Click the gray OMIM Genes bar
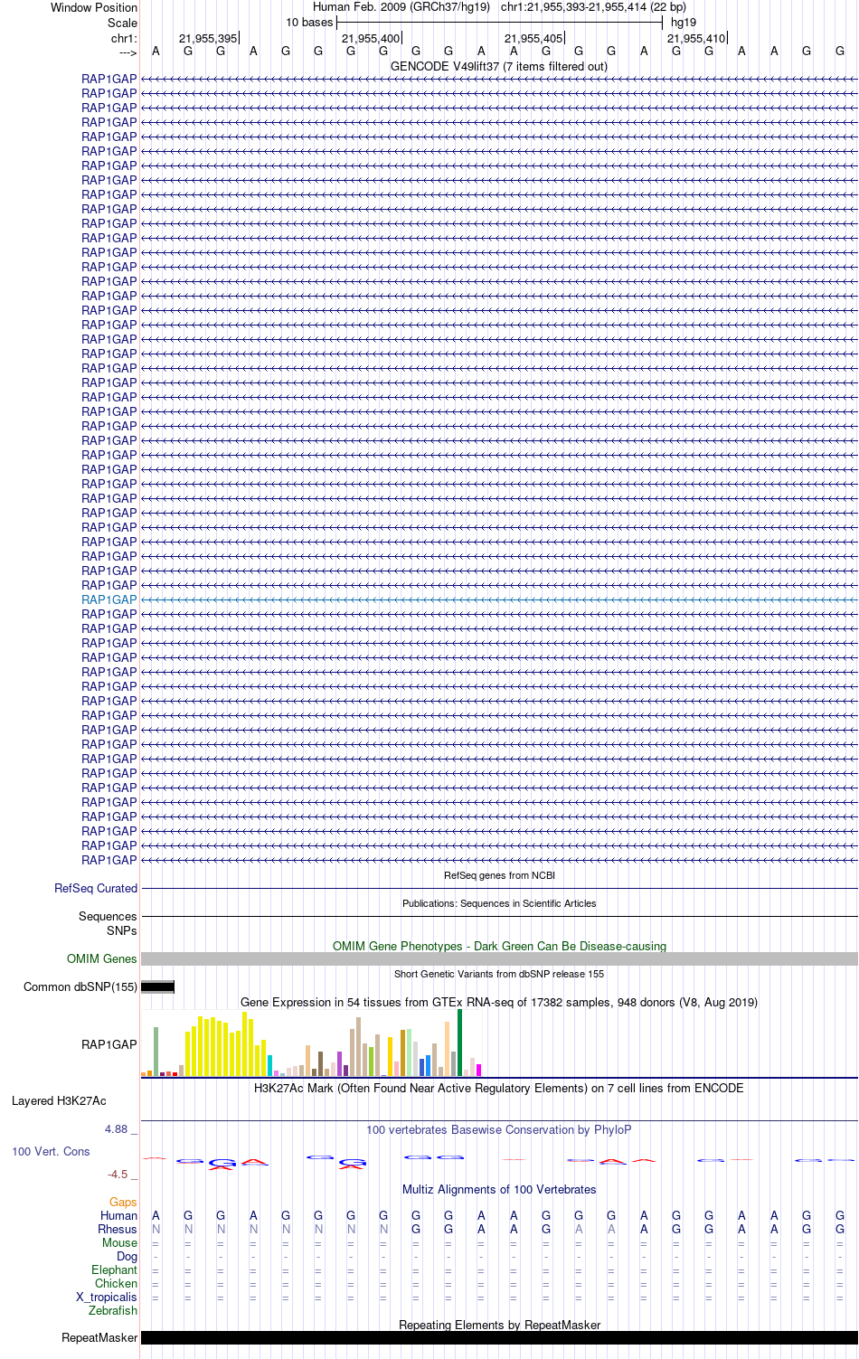The width and height of the screenshot is (859, 1359). tap(499, 958)
